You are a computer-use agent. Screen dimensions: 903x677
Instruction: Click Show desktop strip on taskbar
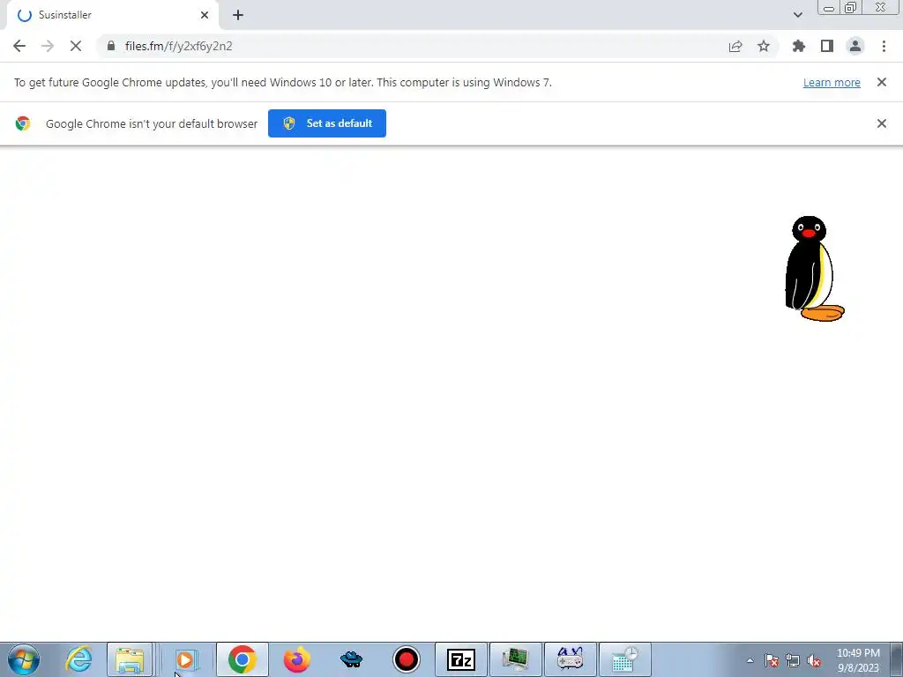click(897, 659)
